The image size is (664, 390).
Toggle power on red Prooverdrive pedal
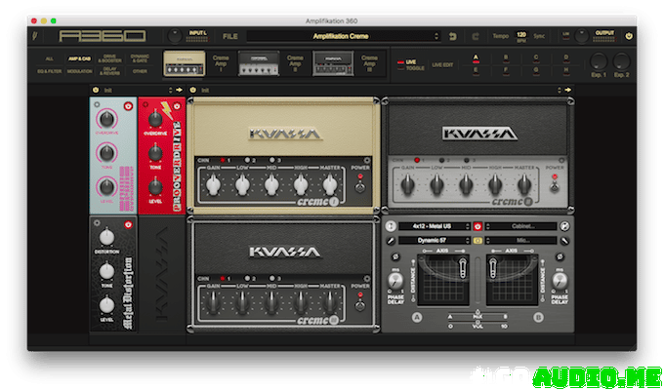(177, 104)
